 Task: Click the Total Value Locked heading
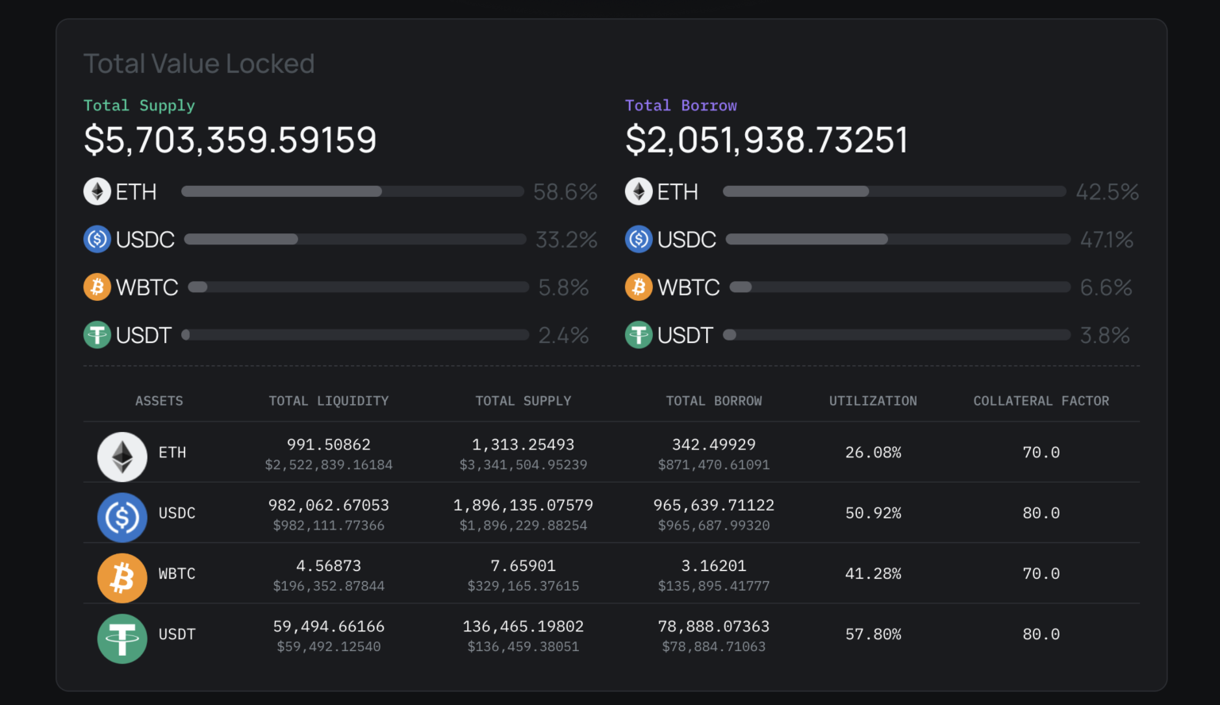pos(199,64)
